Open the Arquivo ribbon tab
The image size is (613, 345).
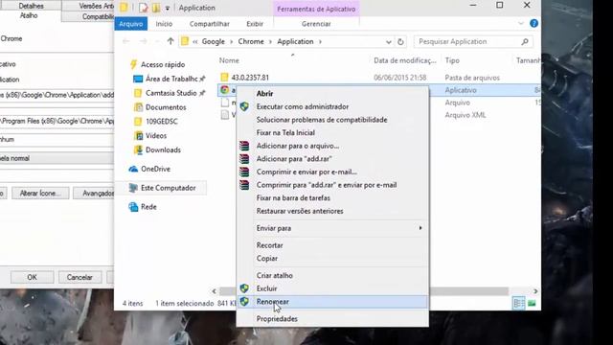[x=131, y=24]
